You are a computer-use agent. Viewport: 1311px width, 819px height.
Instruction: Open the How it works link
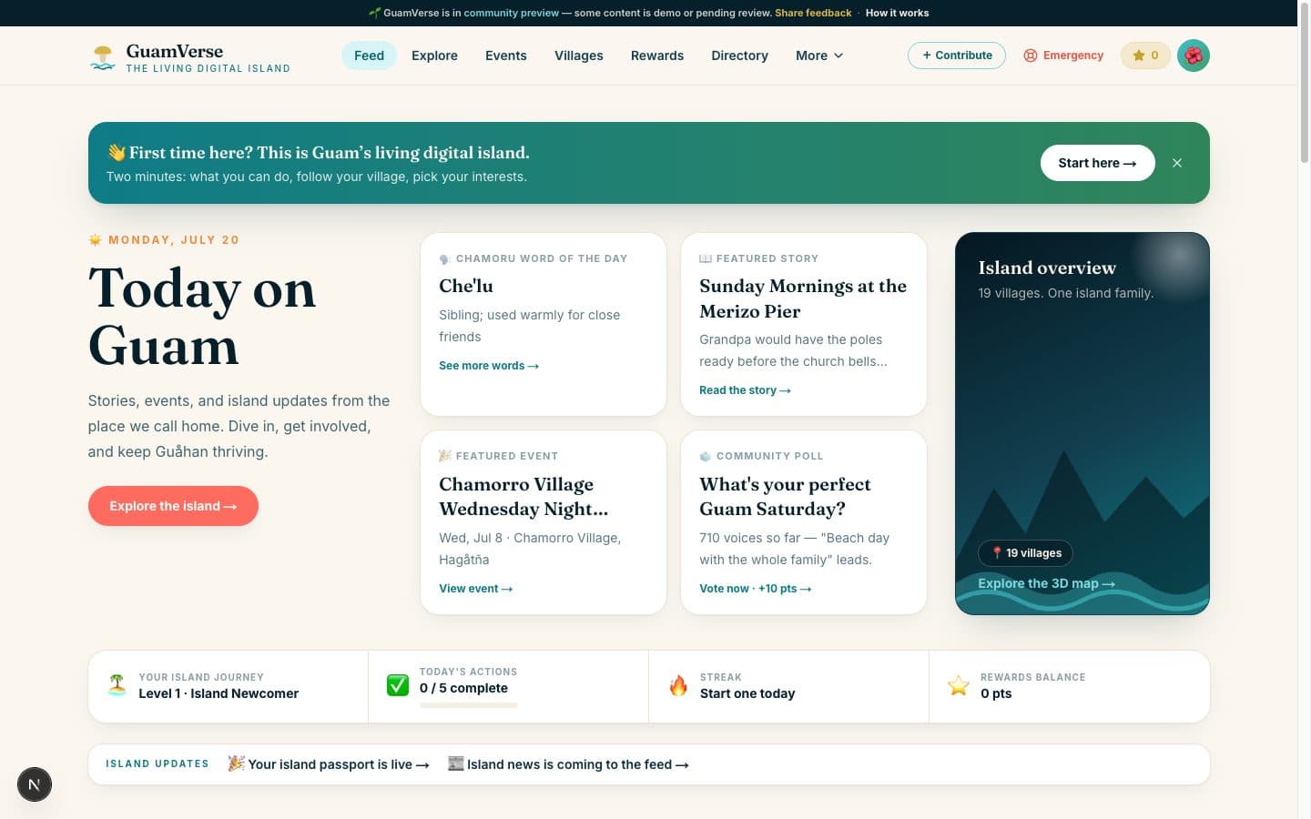[x=897, y=13]
